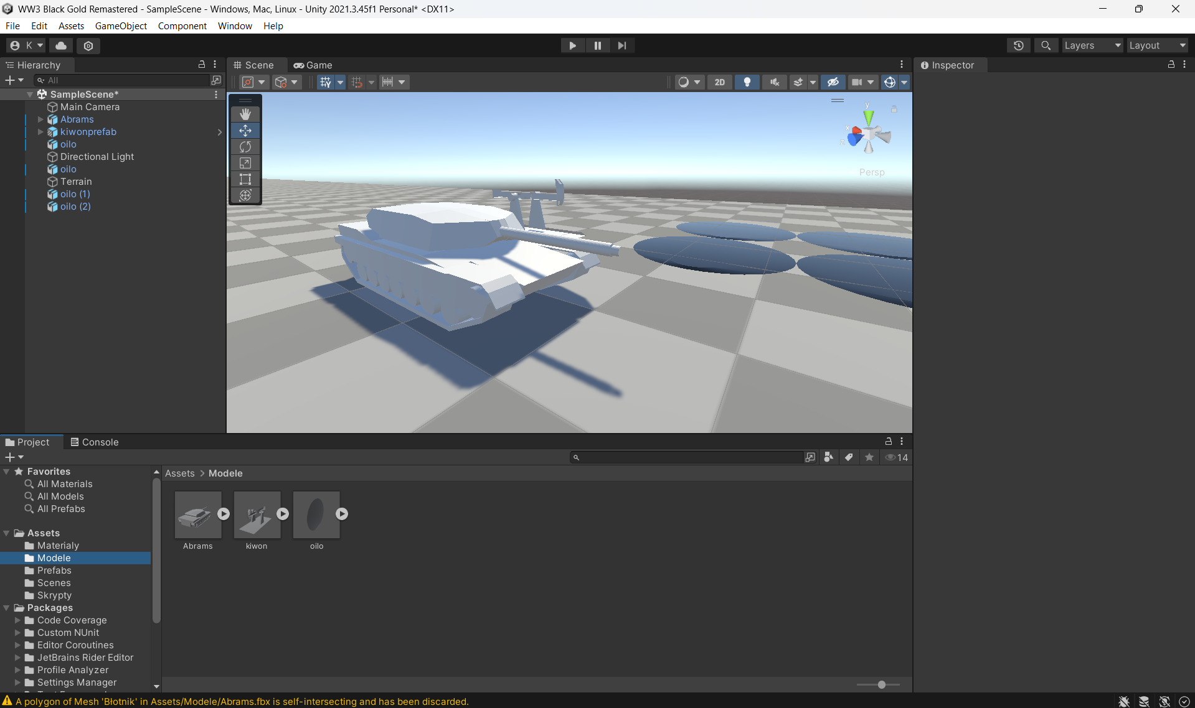
Task: Toggle 2D scene view mode
Action: point(720,82)
